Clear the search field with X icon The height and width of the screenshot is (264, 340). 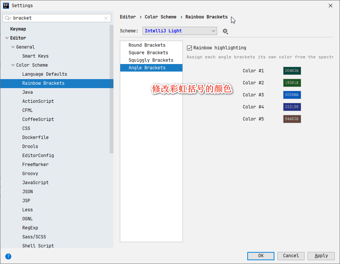pos(106,18)
